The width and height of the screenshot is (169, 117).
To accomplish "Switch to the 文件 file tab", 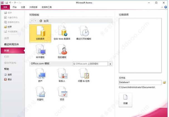I will 5,7.
